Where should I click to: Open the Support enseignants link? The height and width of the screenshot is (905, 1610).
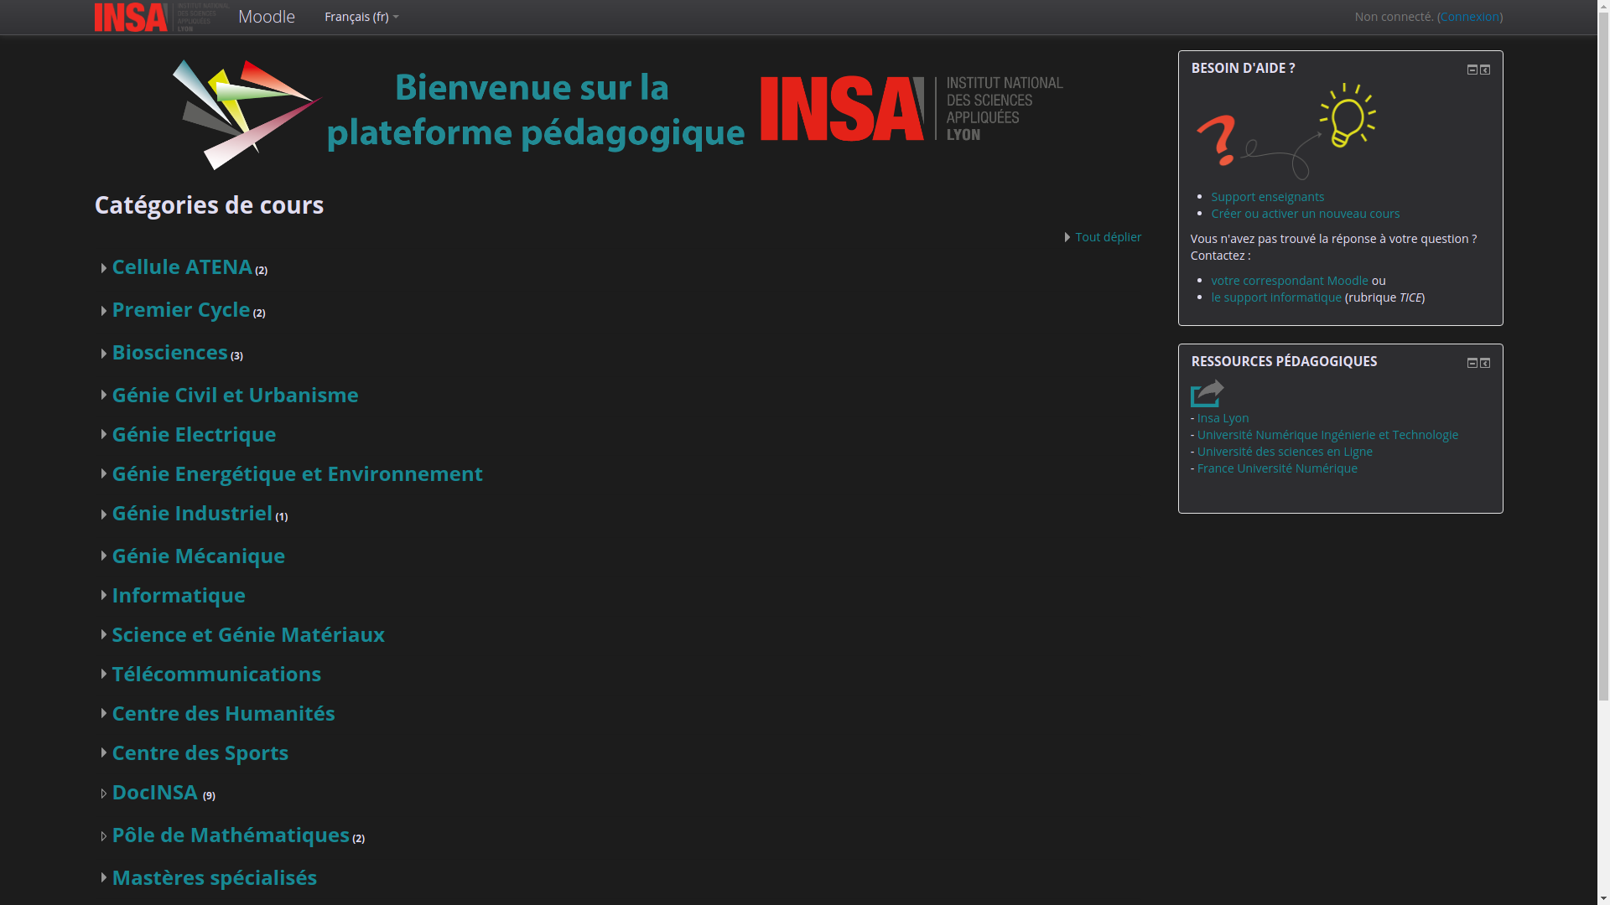(1267, 197)
